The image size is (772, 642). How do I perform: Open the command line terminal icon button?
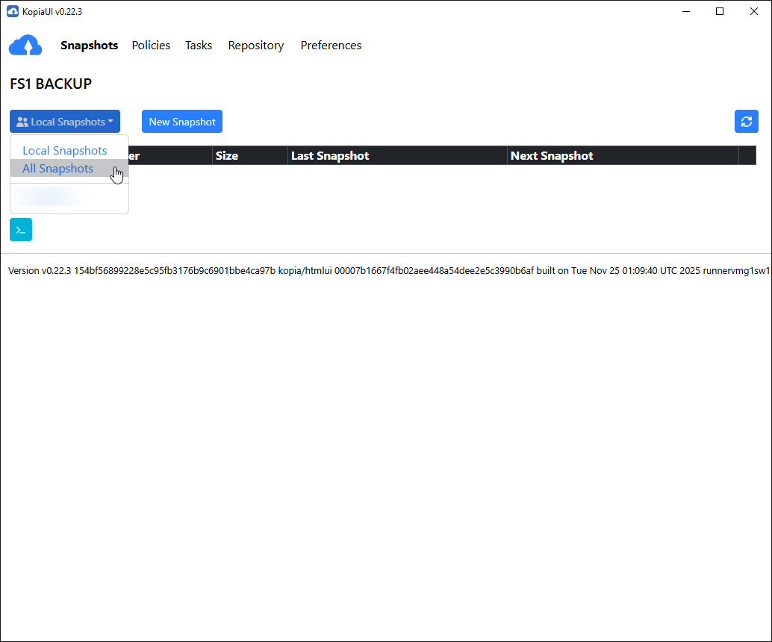21,230
